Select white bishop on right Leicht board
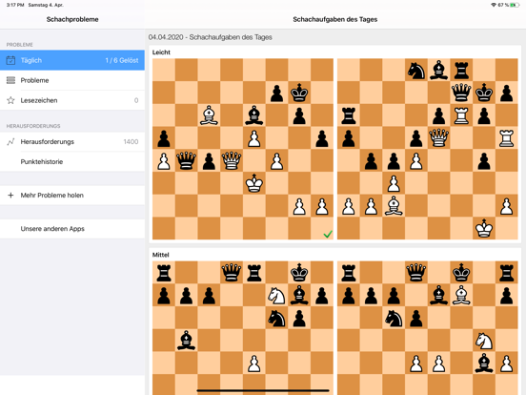 pos(394,206)
